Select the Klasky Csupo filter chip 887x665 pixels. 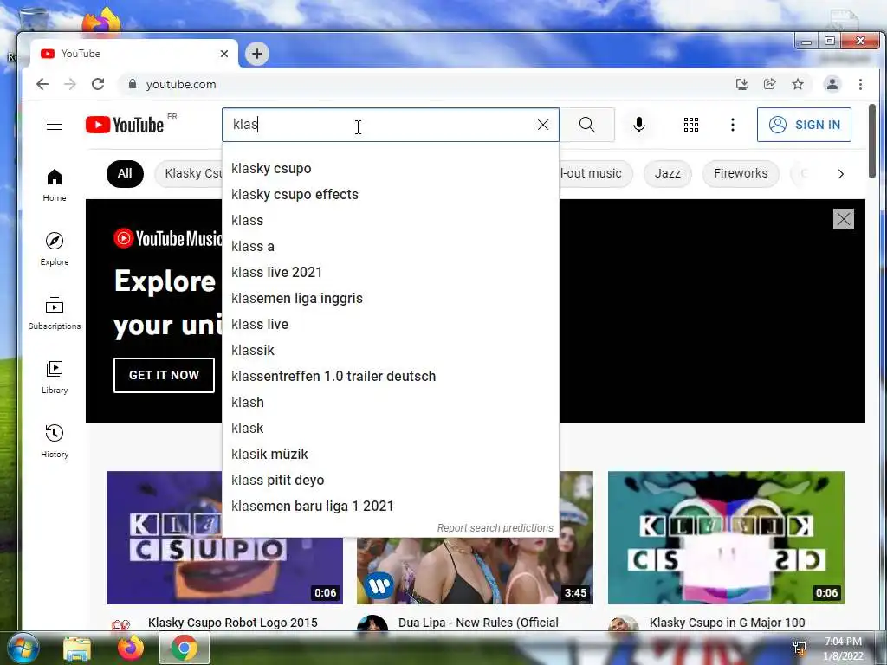coord(189,173)
